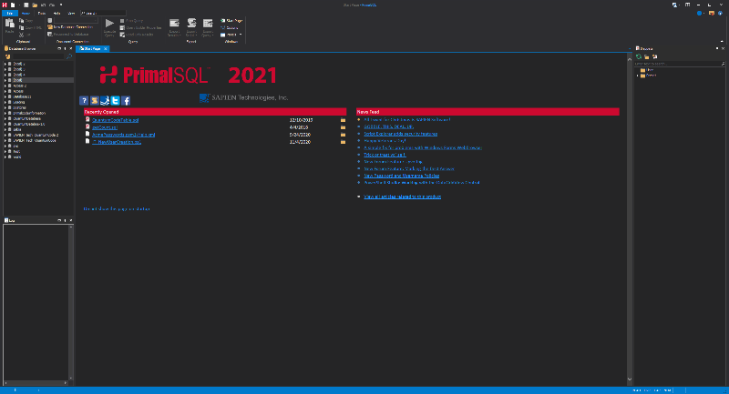Open recent file QuantumCodeTable.sql
The width and height of the screenshot is (729, 394).
coord(115,119)
